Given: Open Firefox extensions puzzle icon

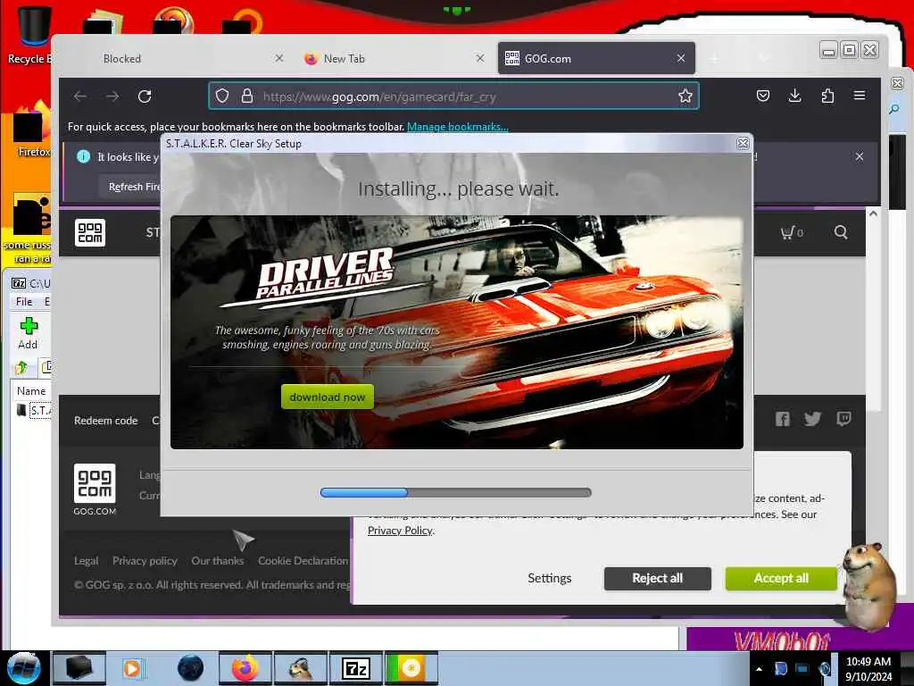Looking at the screenshot, I should coord(827,96).
